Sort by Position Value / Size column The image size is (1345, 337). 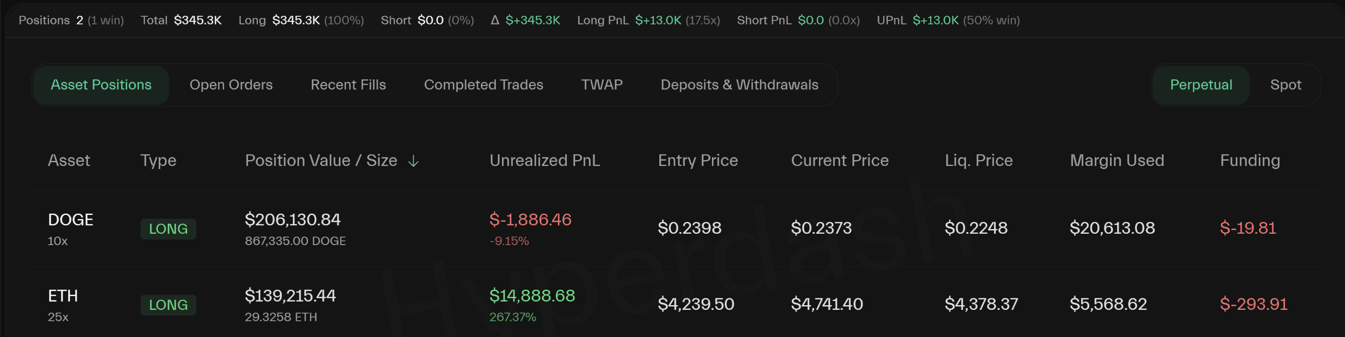(x=320, y=160)
